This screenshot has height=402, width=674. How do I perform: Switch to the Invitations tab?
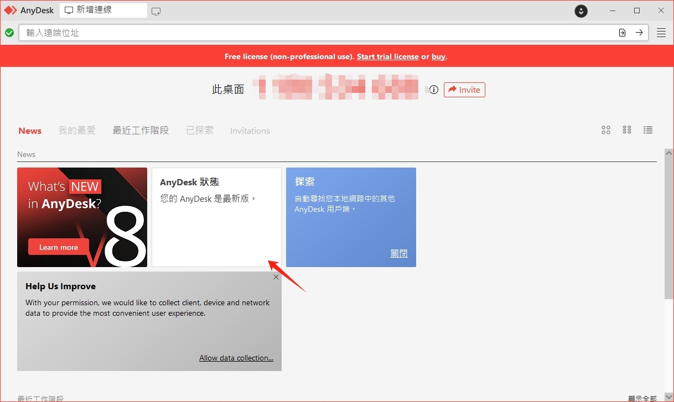(250, 130)
